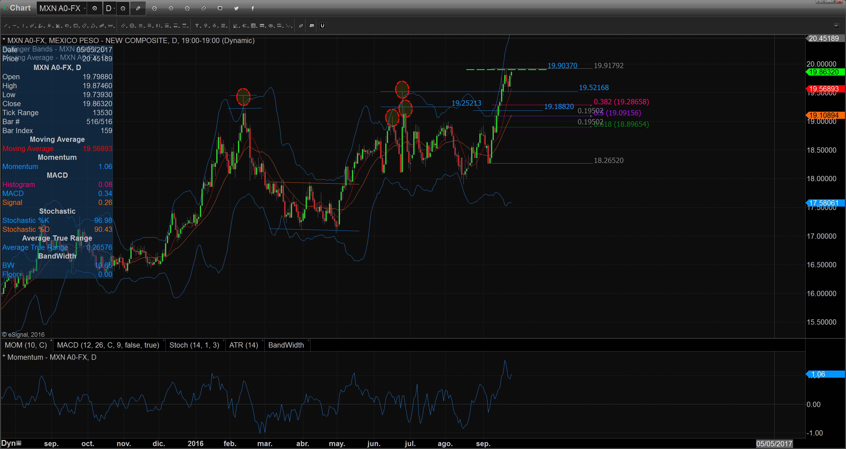Image resolution: width=846 pixels, height=449 pixels.
Task: Select the Fibonacci circle tool
Action: click(x=132, y=26)
